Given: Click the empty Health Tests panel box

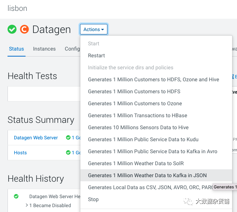Looking at the screenshot, I should 44,94.
